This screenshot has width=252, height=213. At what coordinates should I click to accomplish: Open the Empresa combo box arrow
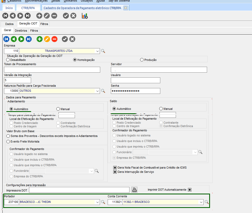coord(98,51)
